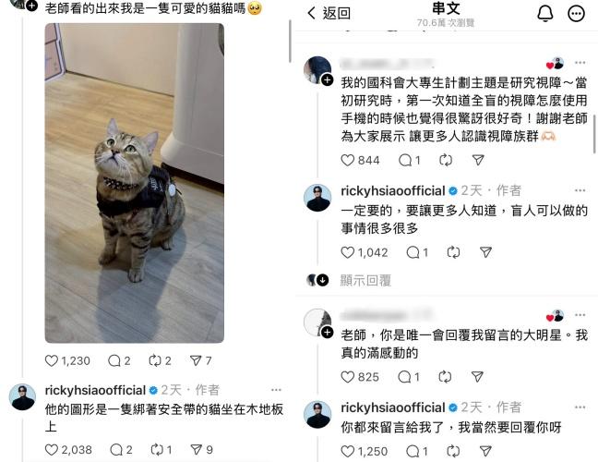Share the reply with 1,042 likes
The height and width of the screenshot is (462, 598).
[x=485, y=252]
